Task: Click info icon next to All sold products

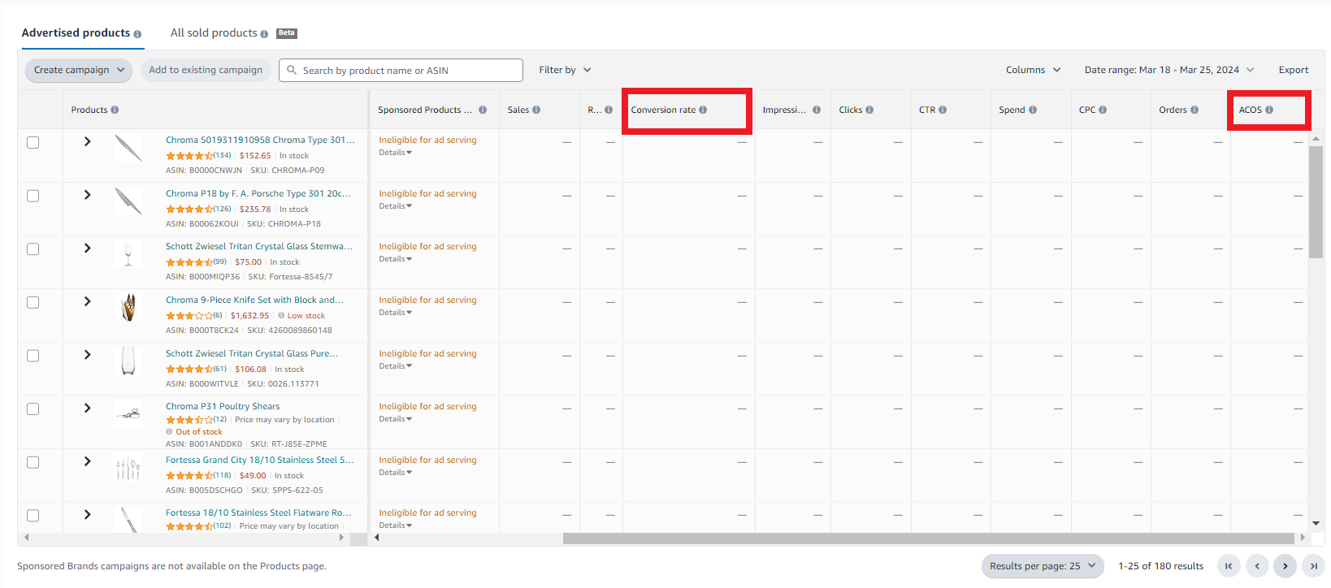Action: point(264,34)
